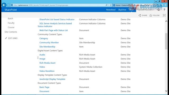The image size is (169, 95).
Task: Click 'System Media Collection' parent of Video
Action: point(91,67)
